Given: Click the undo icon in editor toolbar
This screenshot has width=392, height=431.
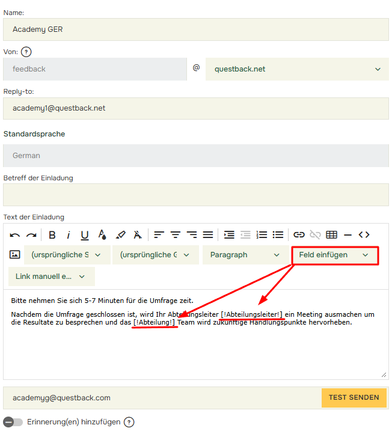Looking at the screenshot, I should [15, 235].
